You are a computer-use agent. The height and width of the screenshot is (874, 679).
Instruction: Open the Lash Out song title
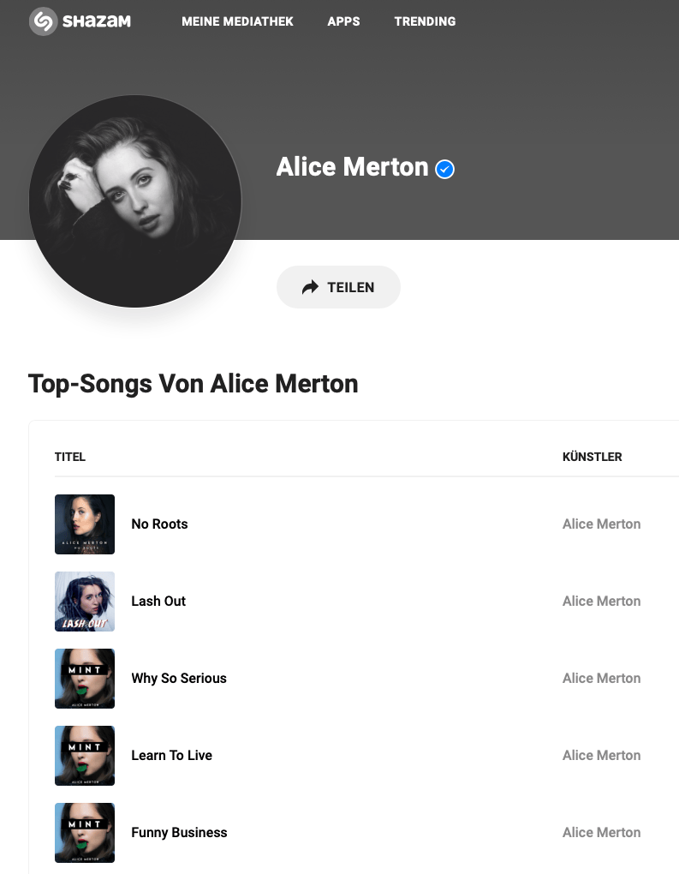click(x=158, y=602)
